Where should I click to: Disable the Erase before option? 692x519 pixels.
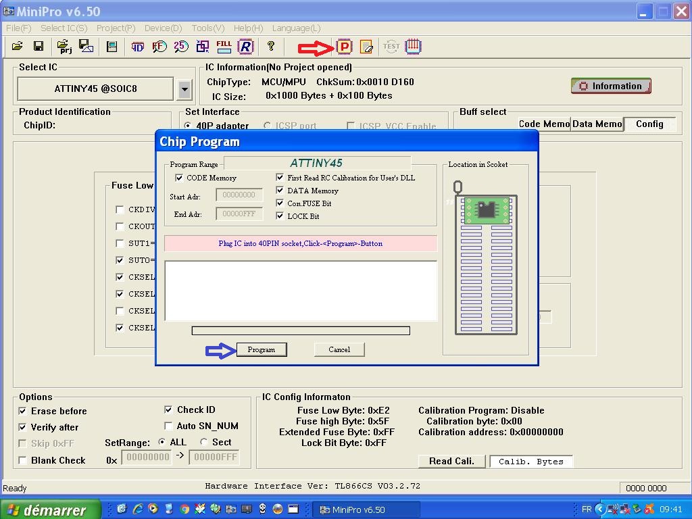click(x=22, y=411)
